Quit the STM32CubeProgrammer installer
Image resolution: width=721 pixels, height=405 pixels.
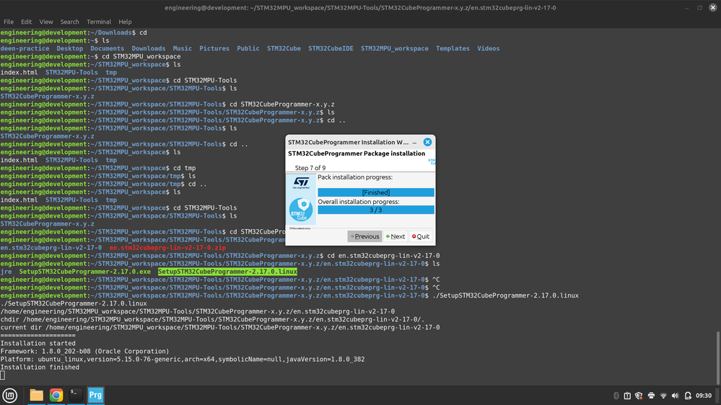tap(421, 236)
